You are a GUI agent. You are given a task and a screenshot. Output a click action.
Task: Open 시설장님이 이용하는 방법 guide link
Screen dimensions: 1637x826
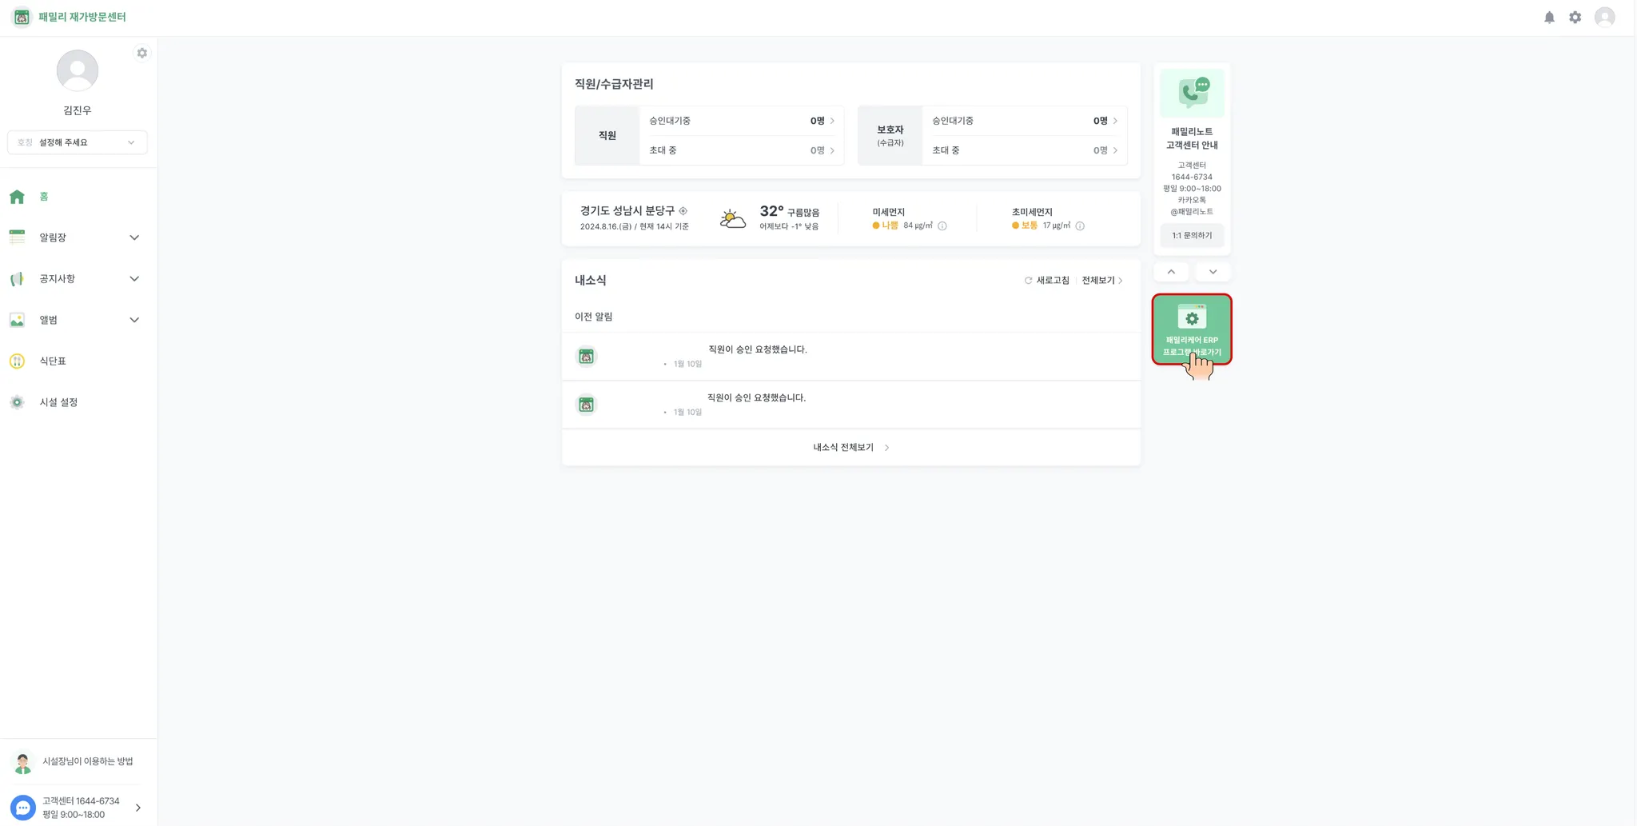pos(78,762)
